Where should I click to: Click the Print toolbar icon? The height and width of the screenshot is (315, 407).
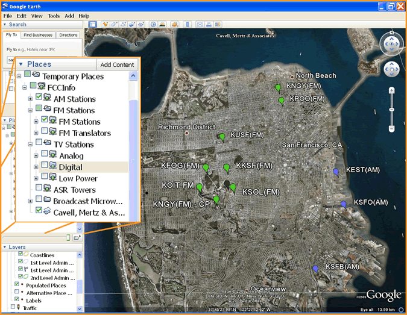(208, 25)
